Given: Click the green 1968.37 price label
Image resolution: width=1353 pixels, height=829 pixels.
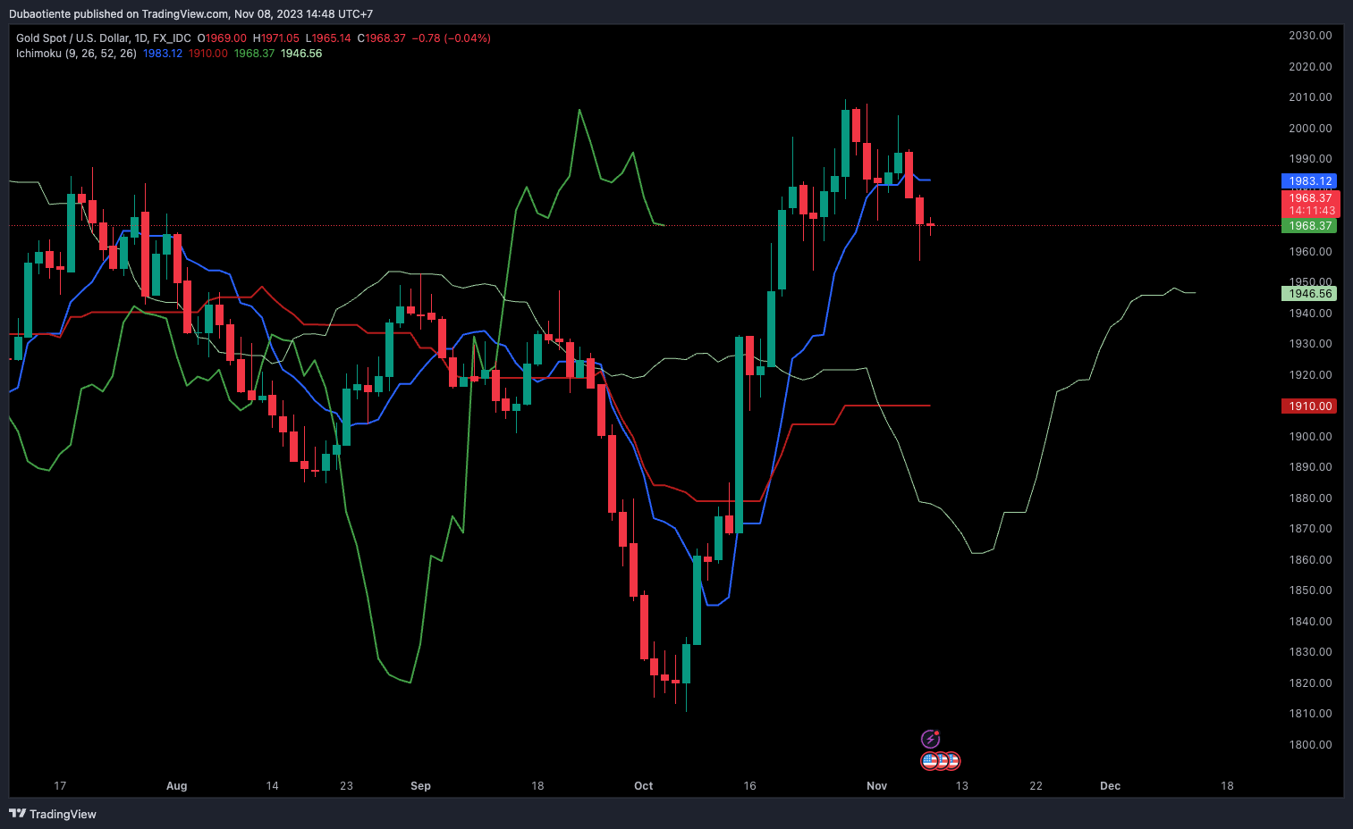Looking at the screenshot, I should [1309, 226].
